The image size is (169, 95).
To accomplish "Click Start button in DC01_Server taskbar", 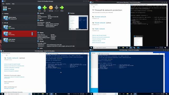I will click(91, 47).
